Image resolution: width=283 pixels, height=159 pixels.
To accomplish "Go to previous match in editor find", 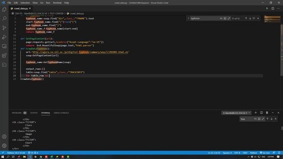I will [246, 19].
